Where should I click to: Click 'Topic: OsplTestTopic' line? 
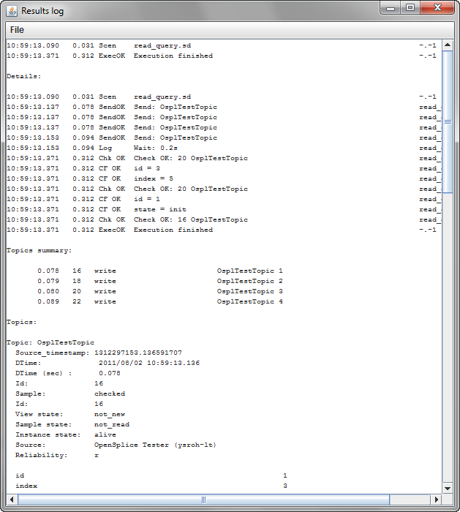50,342
